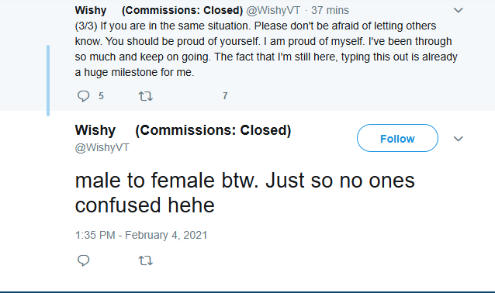This screenshot has width=495, height=293.
Task: Expand the chevron menu beside the Follow button
Action: point(458,139)
